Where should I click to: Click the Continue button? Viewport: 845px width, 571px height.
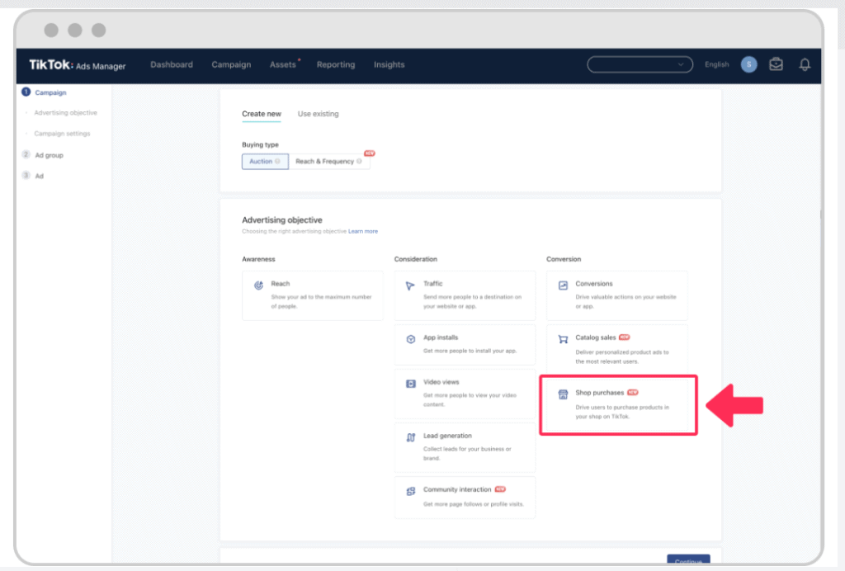coord(688,560)
